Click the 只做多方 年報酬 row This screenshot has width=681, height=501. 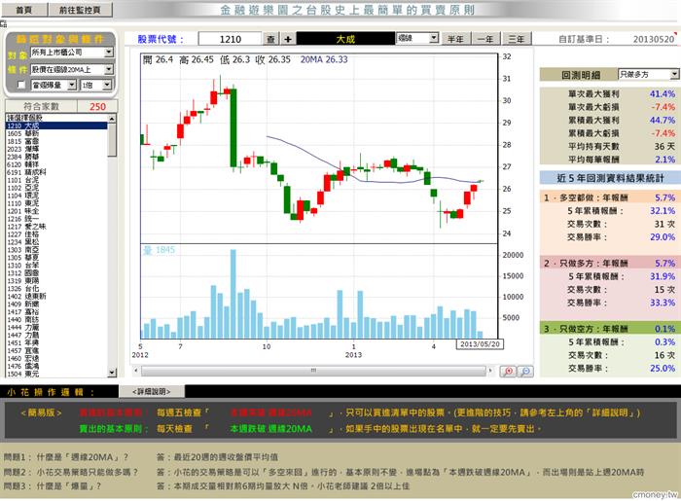pos(609,263)
